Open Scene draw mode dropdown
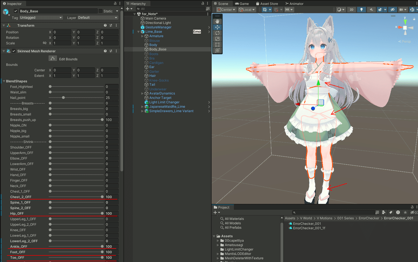 [x=341, y=10]
